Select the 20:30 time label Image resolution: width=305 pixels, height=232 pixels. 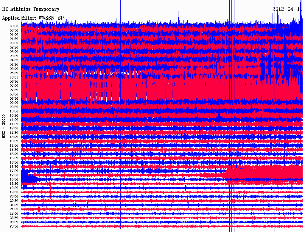coord(14,201)
